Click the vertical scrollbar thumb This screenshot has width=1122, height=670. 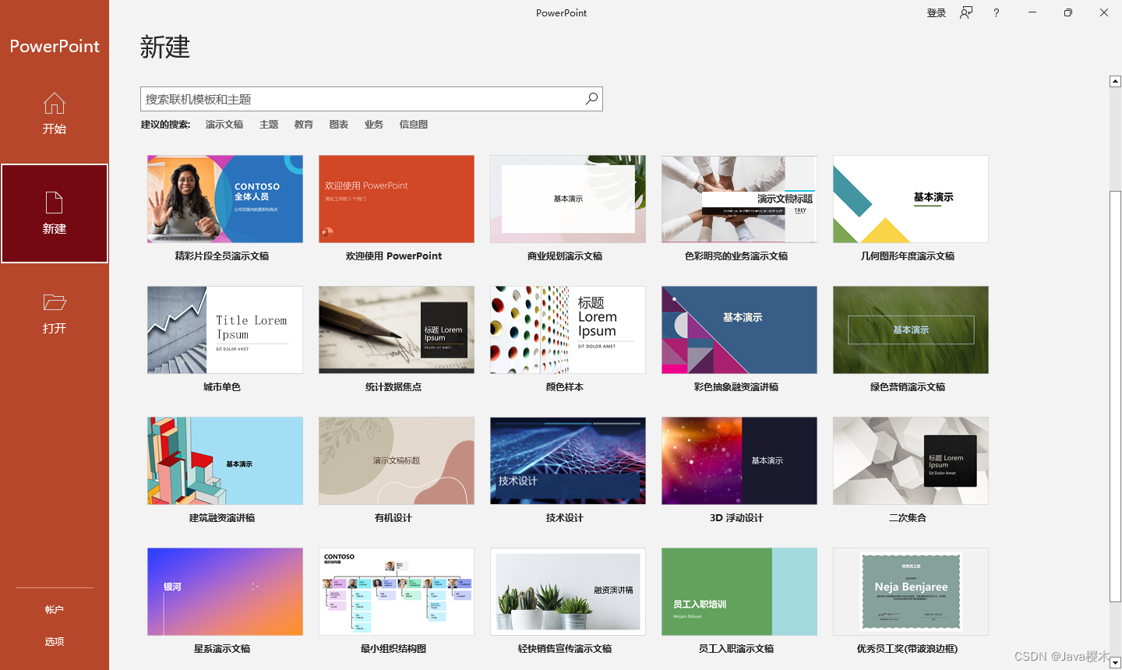point(1115,396)
